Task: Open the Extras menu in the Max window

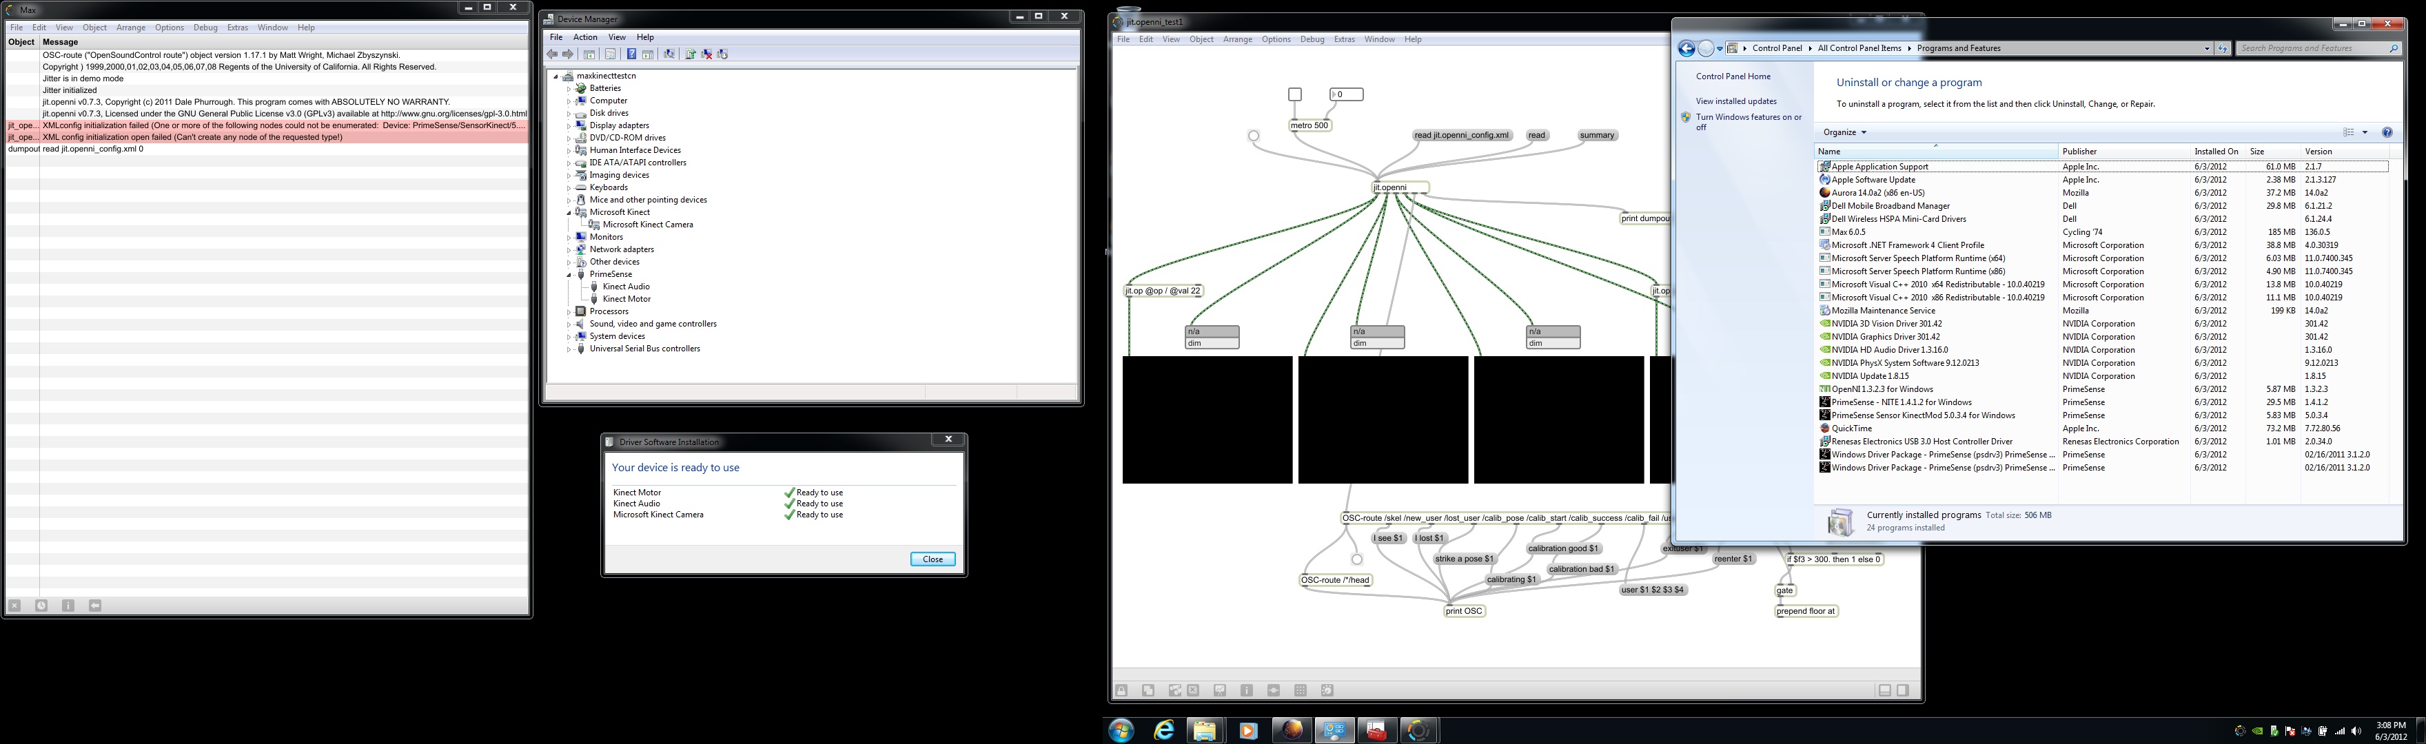Action: pos(237,28)
